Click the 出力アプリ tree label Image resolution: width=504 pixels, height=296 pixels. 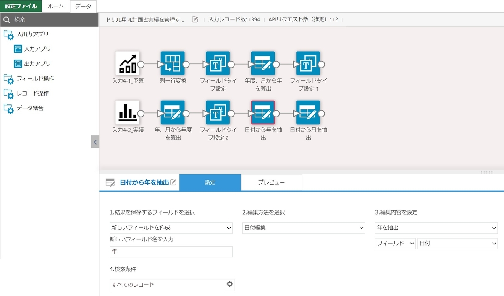tap(37, 64)
